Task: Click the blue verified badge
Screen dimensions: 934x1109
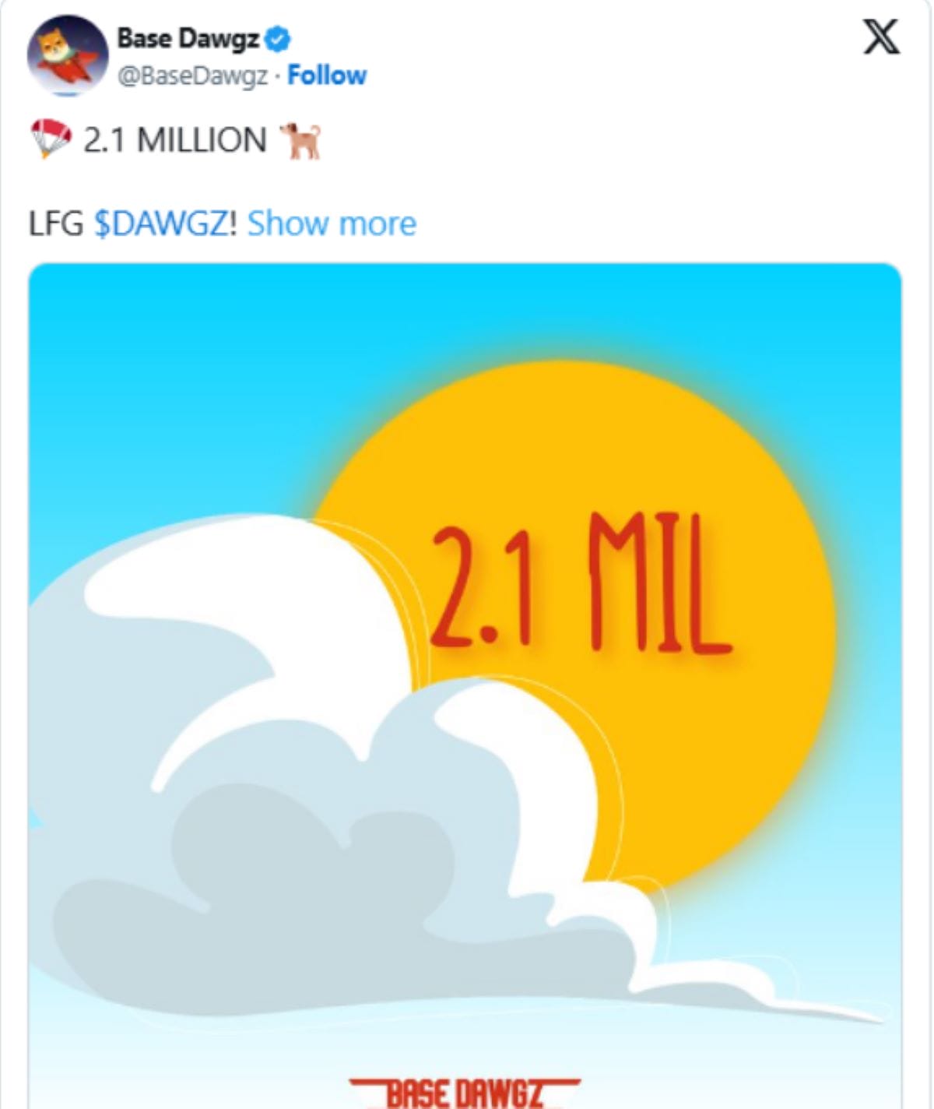Action: pos(278,38)
